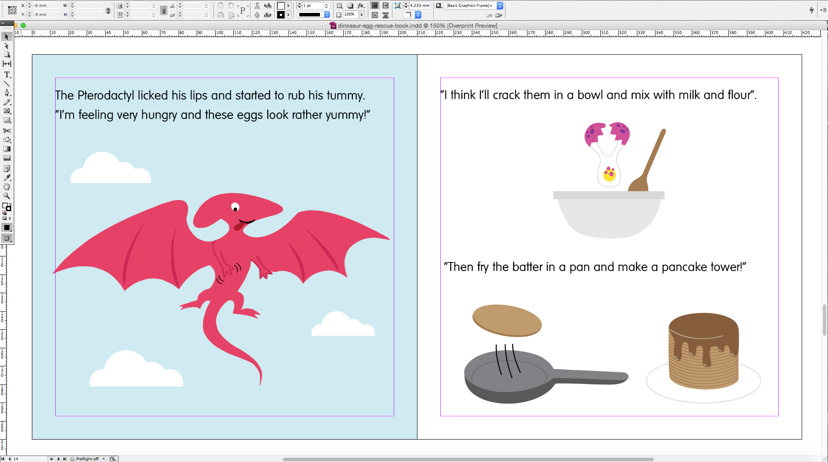Select the Scissors tool

(x=7, y=130)
